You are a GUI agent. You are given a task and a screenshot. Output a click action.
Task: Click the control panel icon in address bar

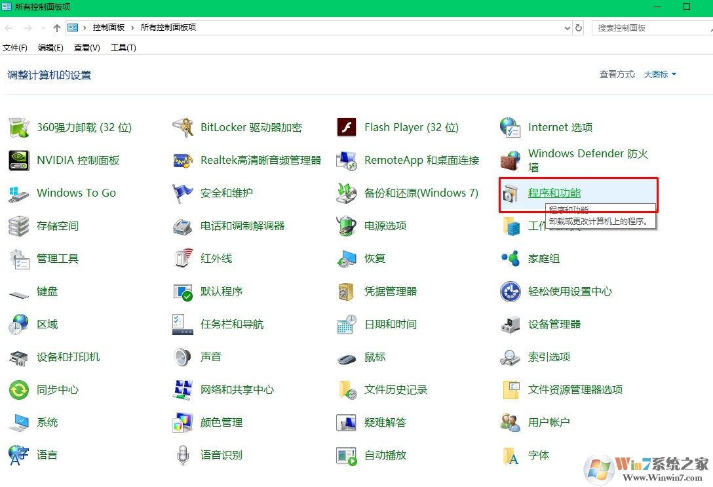click(73, 28)
